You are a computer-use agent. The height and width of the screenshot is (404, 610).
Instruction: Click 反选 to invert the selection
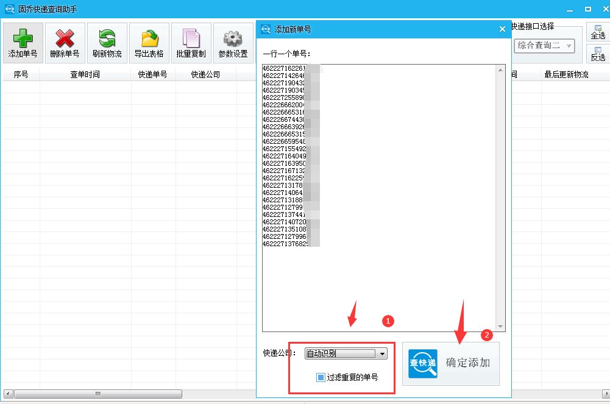(597, 55)
